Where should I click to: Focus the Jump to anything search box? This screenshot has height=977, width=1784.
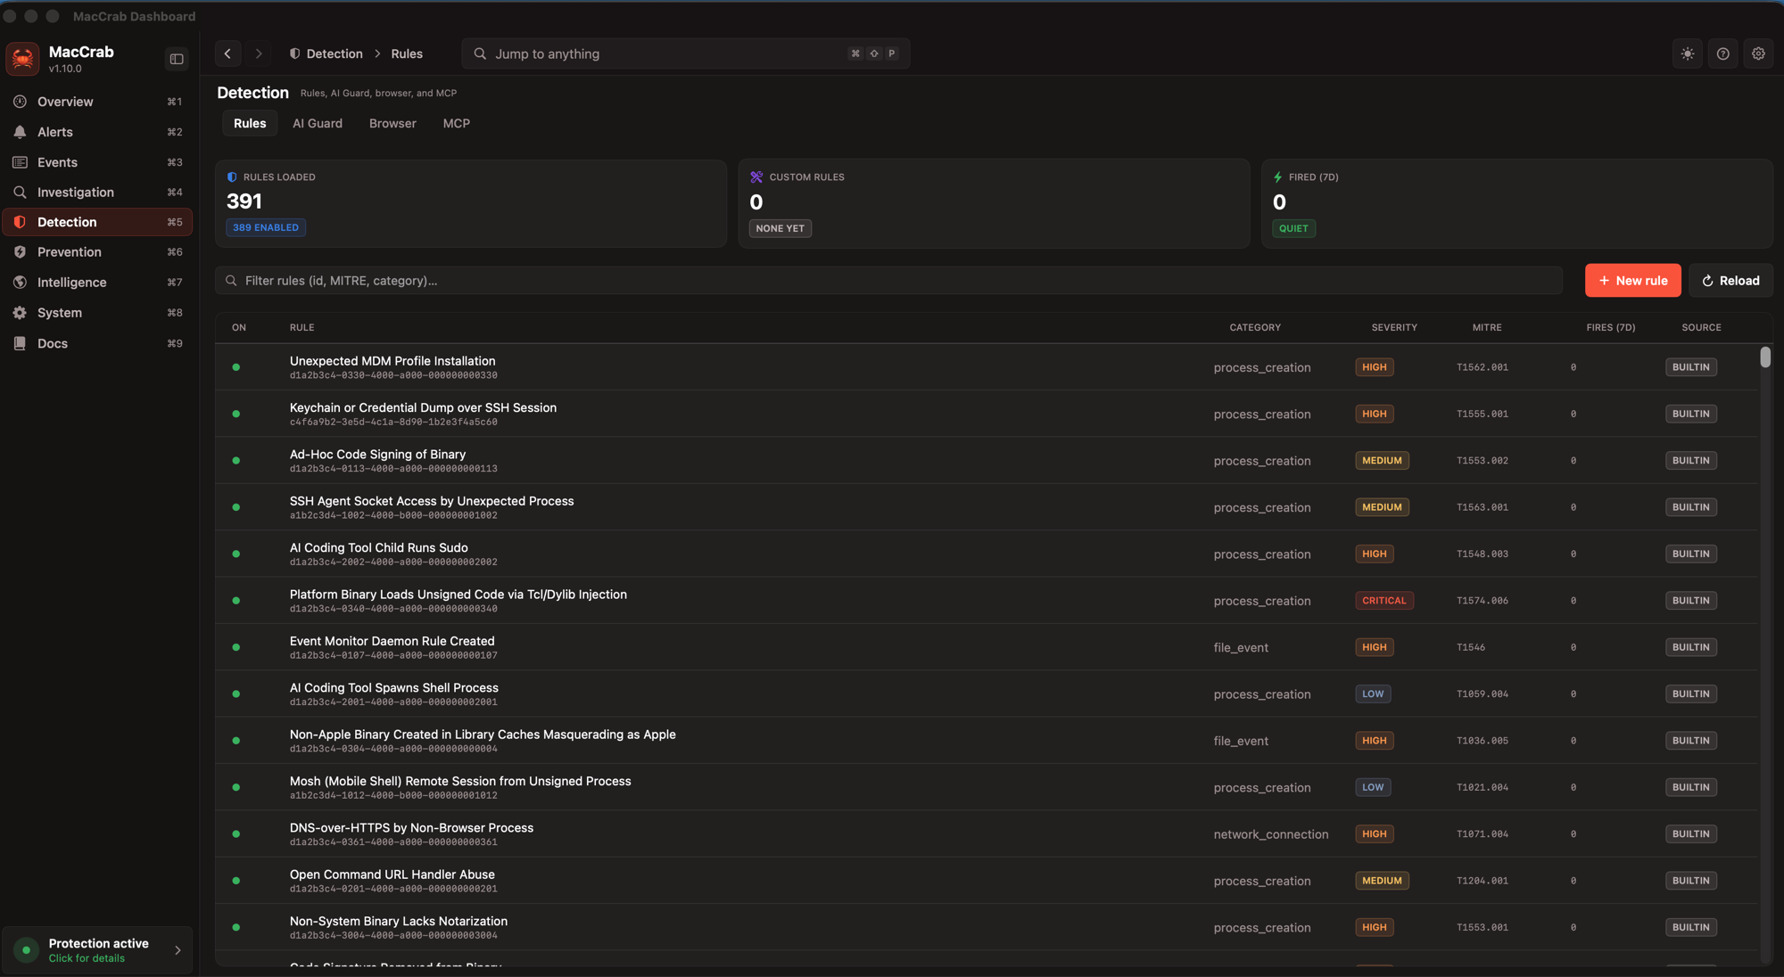click(x=685, y=53)
